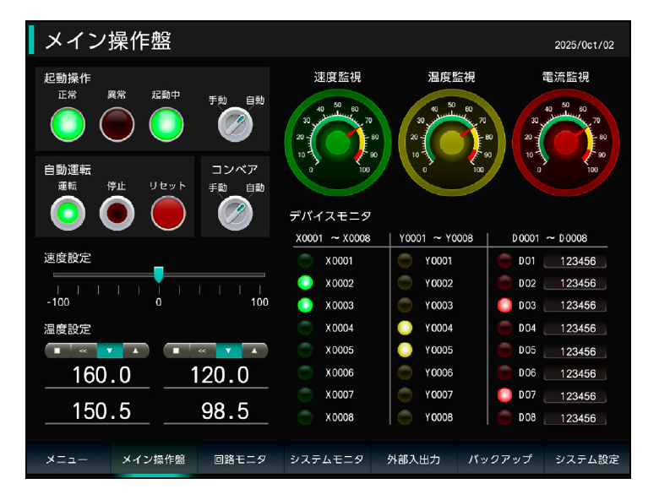Click the 電流監視 red gauge
659x500 pixels.
(x=566, y=143)
